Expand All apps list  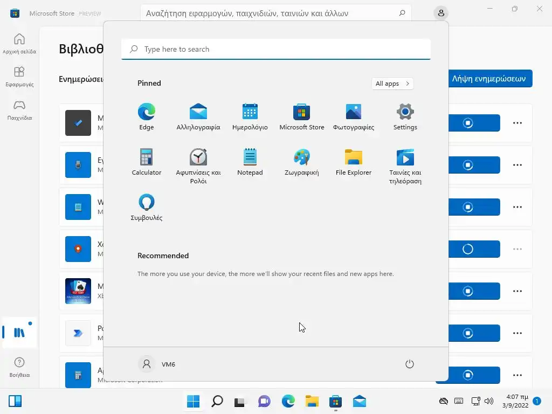click(x=392, y=84)
